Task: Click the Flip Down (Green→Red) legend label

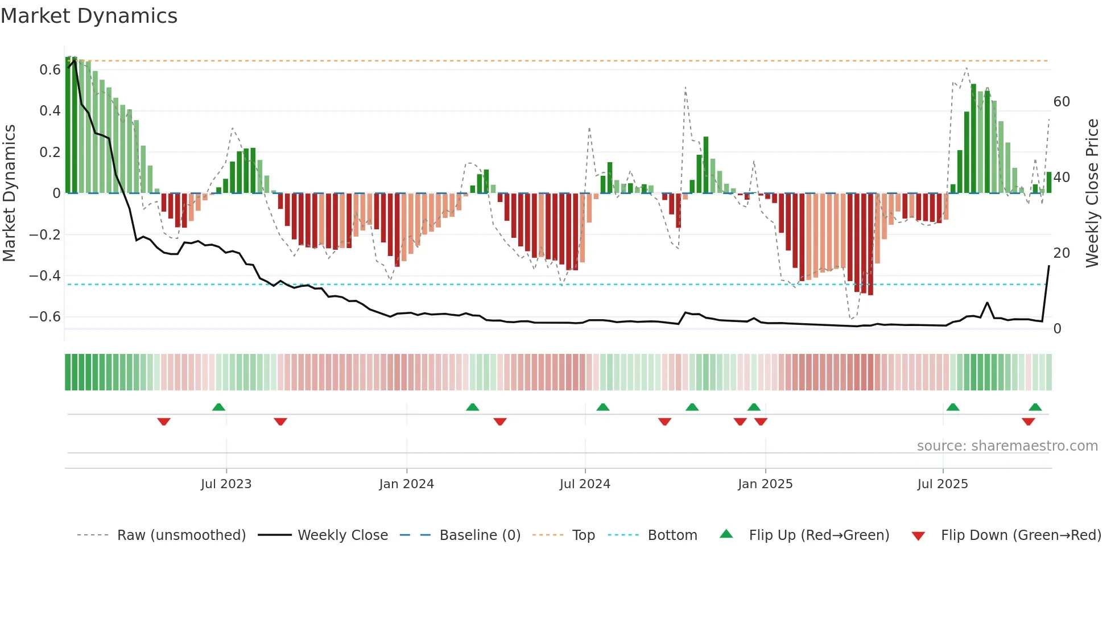Action: (x=1021, y=535)
